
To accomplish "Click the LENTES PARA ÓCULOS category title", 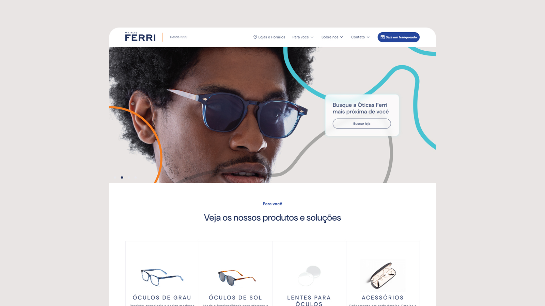I will click(309, 301).
